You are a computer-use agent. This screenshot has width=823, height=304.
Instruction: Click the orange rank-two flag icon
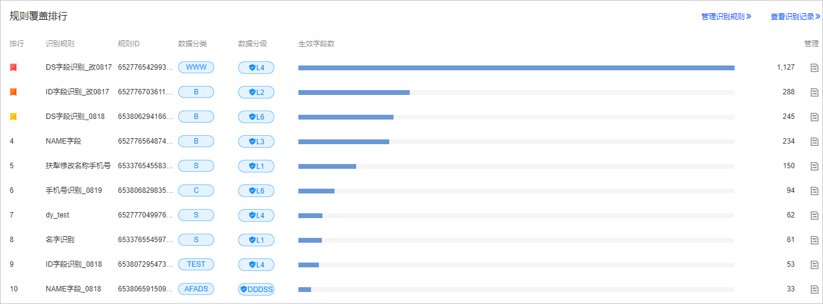point(13,92)
